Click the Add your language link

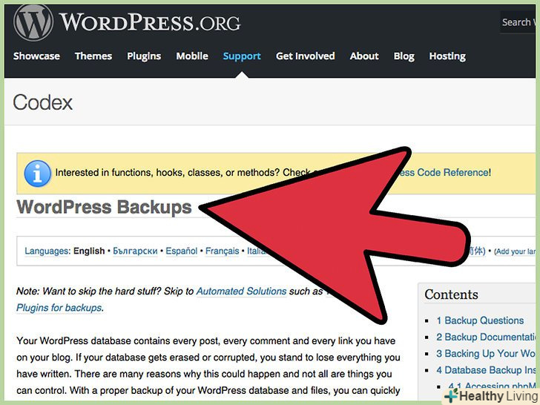coord(515,251)
